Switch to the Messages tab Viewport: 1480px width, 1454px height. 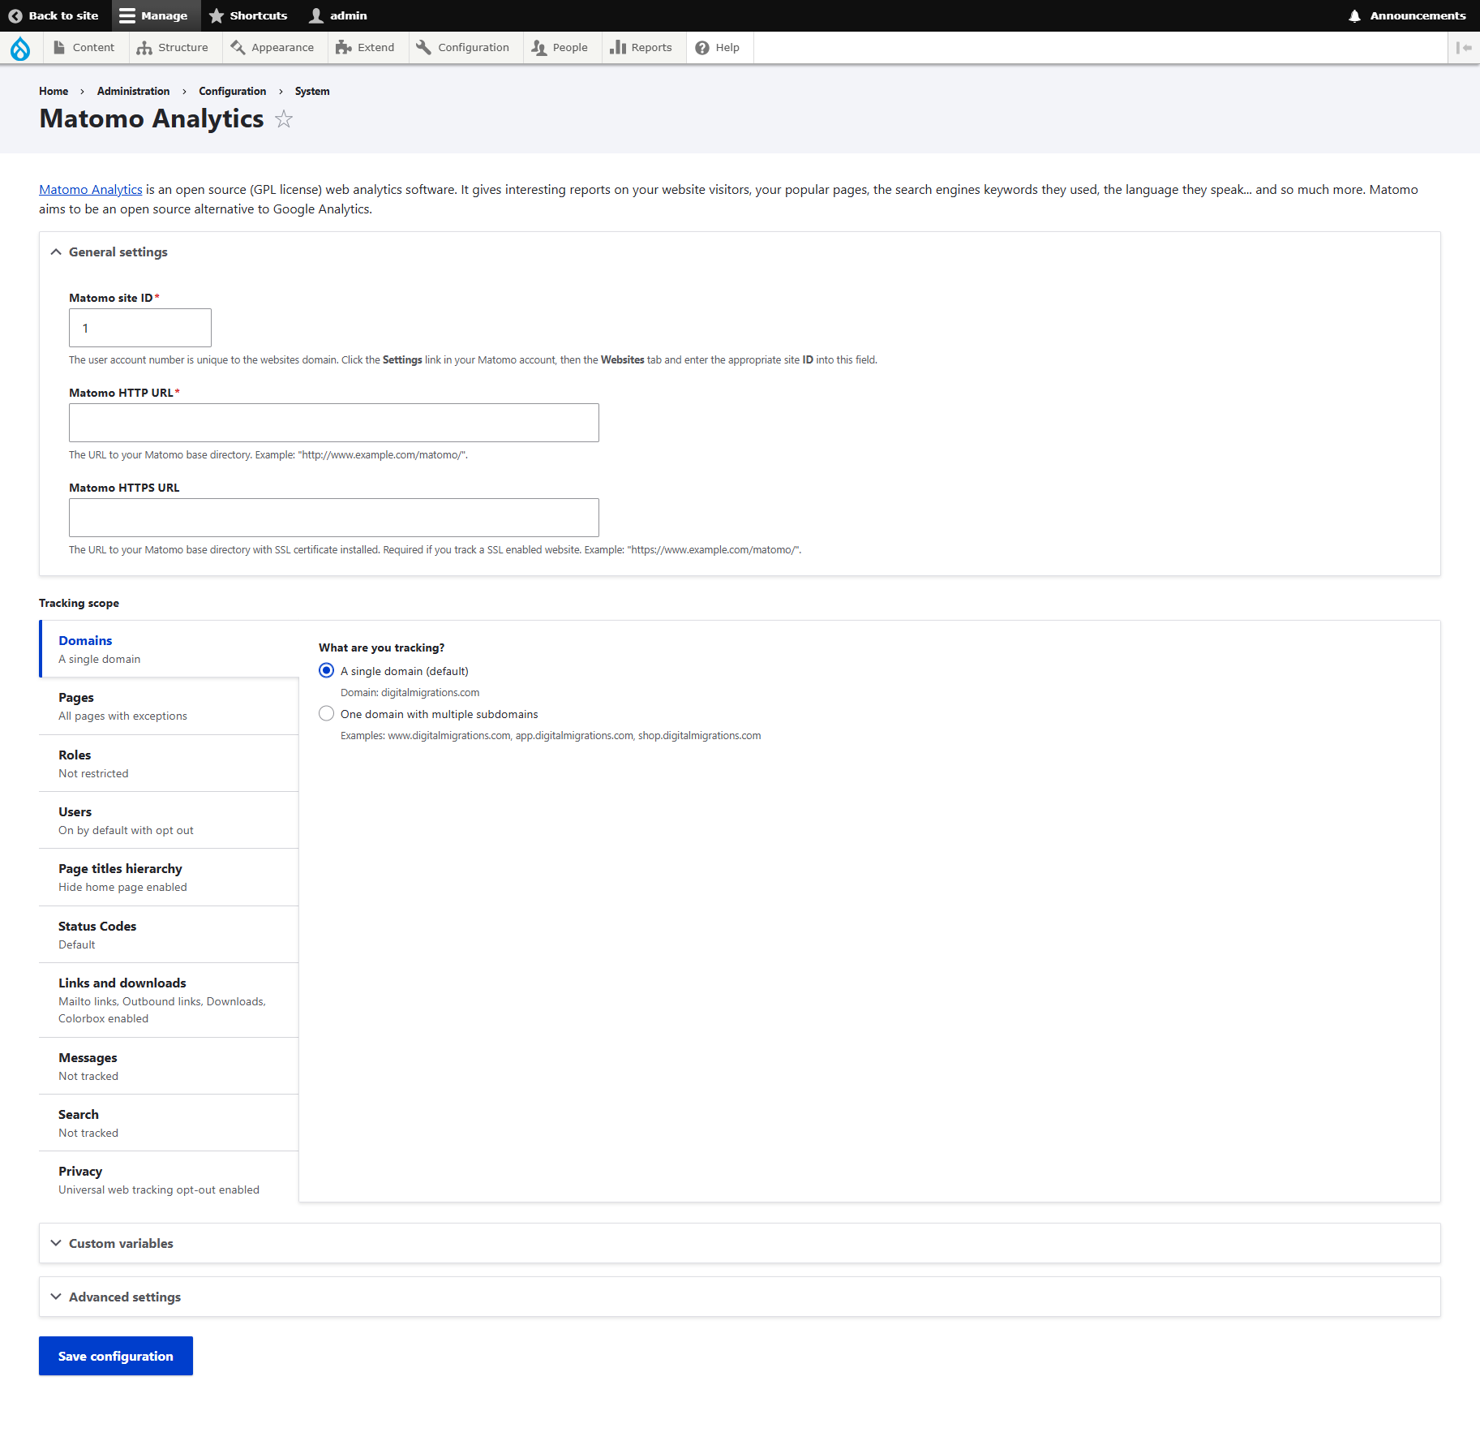click(169, 1066)
